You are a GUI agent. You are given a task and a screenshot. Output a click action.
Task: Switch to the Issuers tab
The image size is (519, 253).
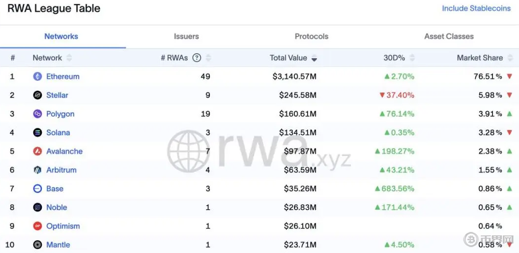186,36
